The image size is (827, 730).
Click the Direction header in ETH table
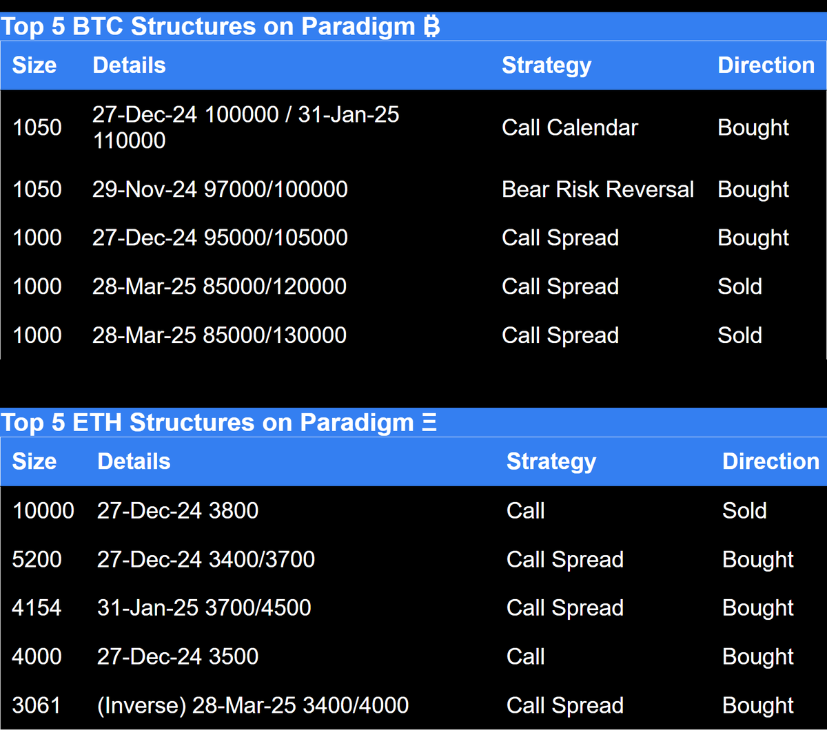[771, 461]
